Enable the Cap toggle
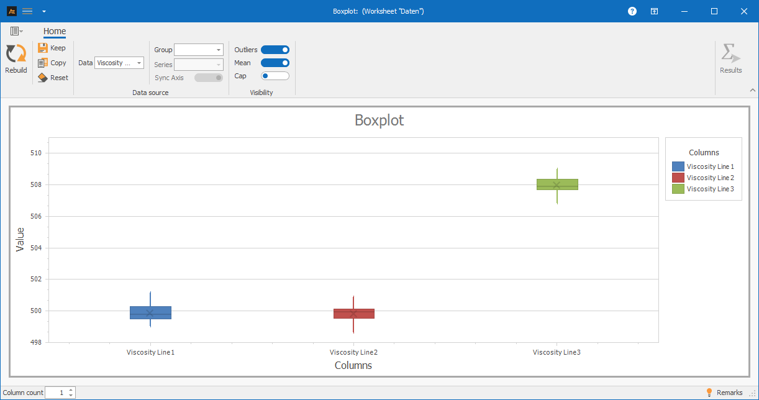The width and height of the screenshot is (759, 400). click(275, 76)
